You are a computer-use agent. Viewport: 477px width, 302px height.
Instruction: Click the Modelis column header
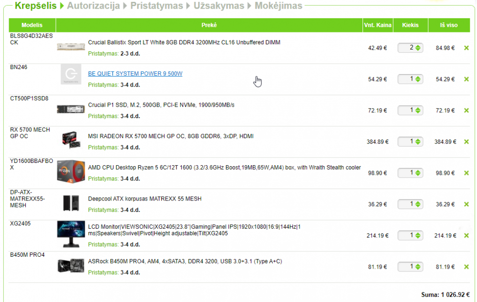[32, 25]
